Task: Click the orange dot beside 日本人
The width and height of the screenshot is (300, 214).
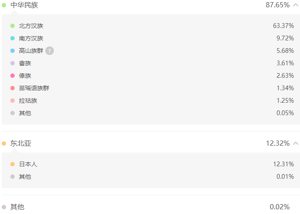Action: [12, 164]
